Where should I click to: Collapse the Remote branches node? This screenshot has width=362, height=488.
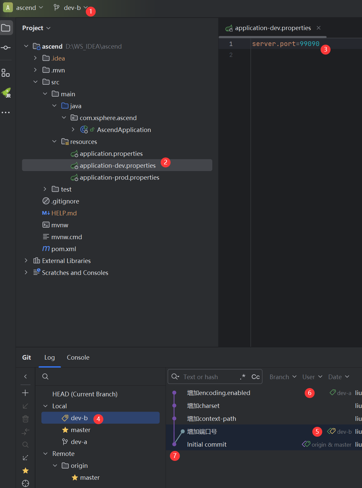pyautogui.click(x=46, y=454)
